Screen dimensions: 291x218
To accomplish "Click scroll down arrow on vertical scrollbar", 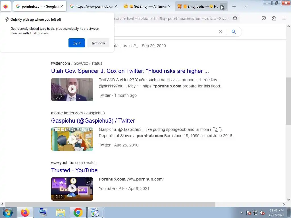I will pos(288,200).
